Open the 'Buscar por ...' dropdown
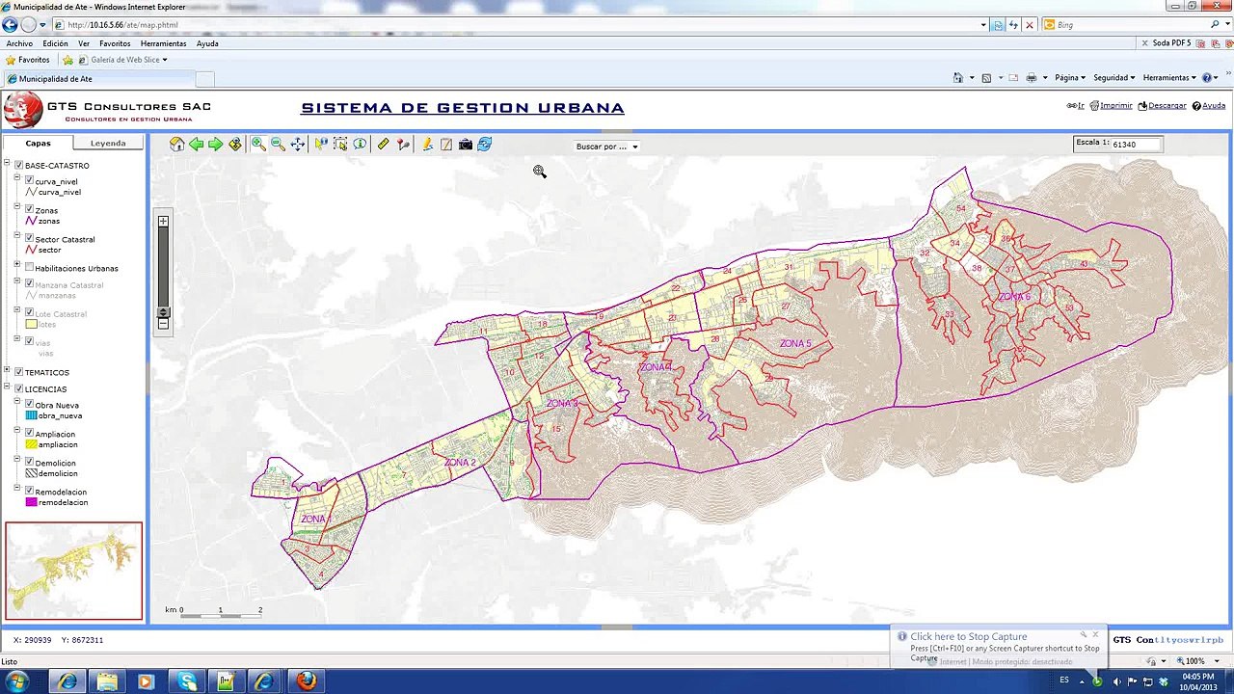Viewport: 1234px width, 694px height. 606,147
